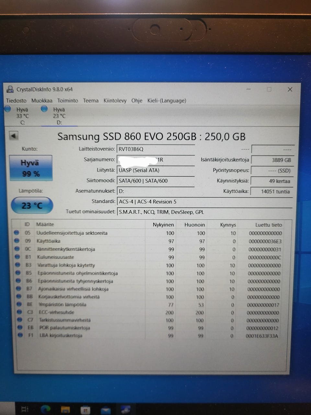Click the Tarkistussummavirheitä row text
The image size is (311, 415).
pos(65,320)
